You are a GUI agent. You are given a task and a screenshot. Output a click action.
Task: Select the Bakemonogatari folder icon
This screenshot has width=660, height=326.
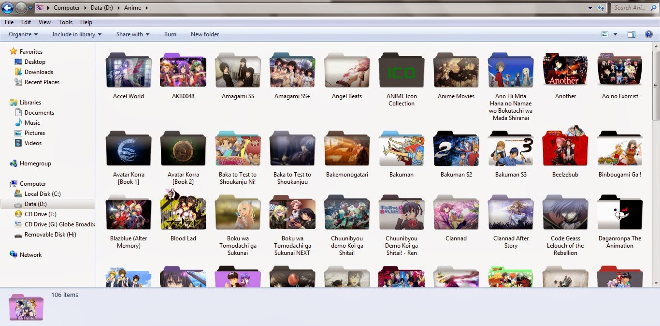pos(347,148)
